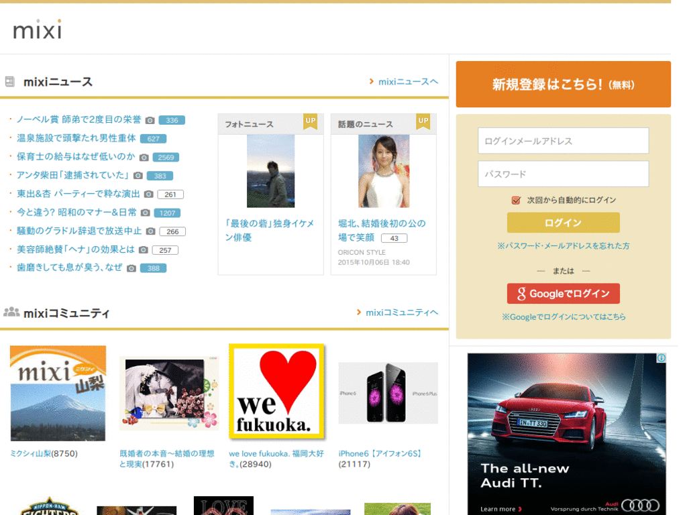This screenshot has width=687, height=515.
Task: Switch to the 話題のニュース tab
Action: 366,124
